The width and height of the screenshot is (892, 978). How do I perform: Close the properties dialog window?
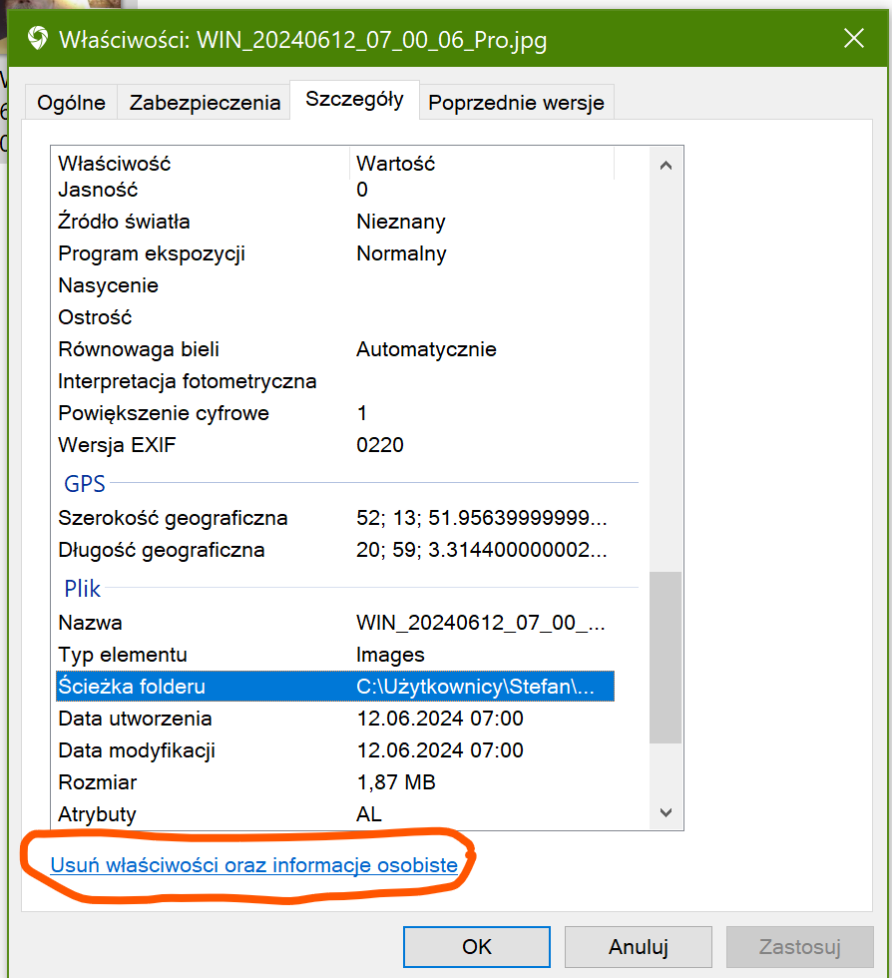click(x=854, y=39)
